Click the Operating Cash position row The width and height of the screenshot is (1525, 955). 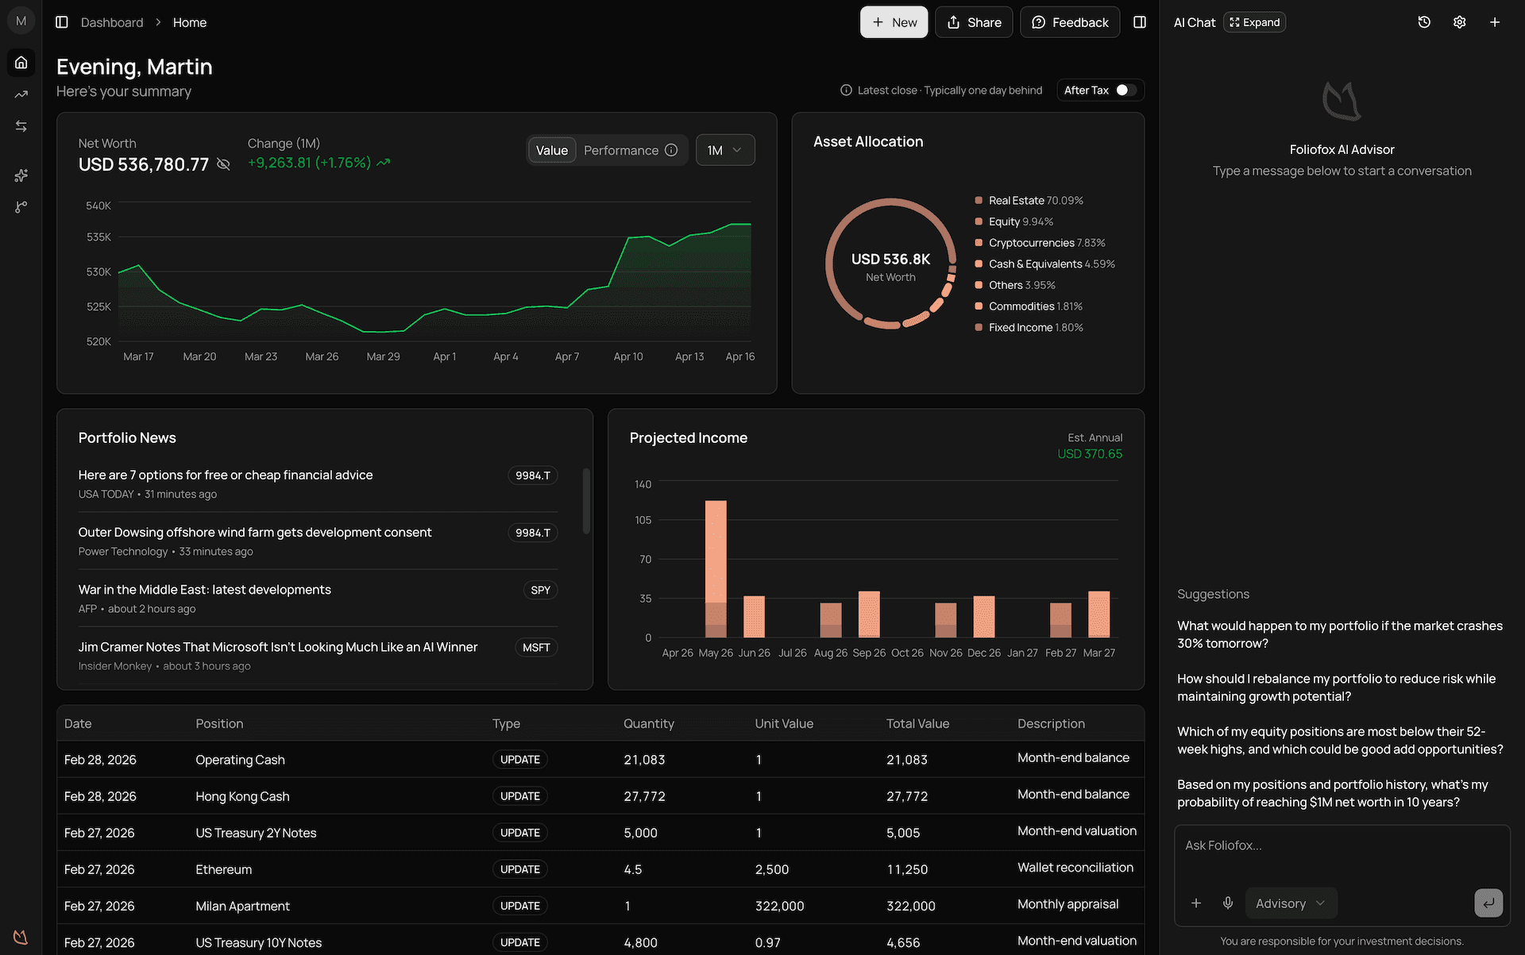click(x=600, y=760)
